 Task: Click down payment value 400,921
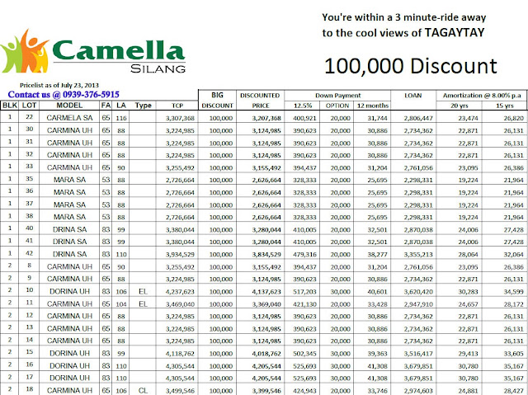(x=304, y=118)
